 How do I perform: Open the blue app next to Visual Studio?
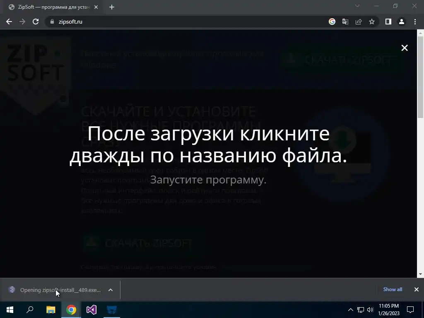tap(112, 310)
